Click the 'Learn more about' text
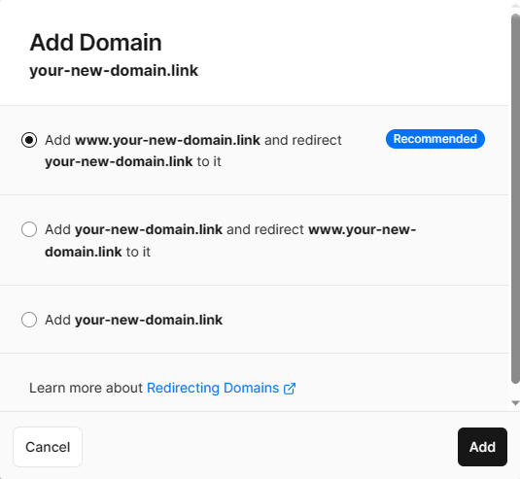The height and width of the screenshot is (479, 520). coord(86,388)
